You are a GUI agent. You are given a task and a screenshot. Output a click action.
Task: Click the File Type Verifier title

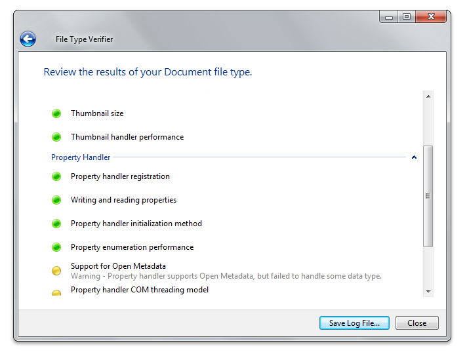(85, 39)
